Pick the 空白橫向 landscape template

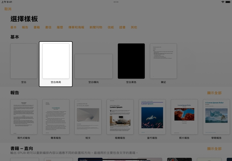tap(94, 66)
